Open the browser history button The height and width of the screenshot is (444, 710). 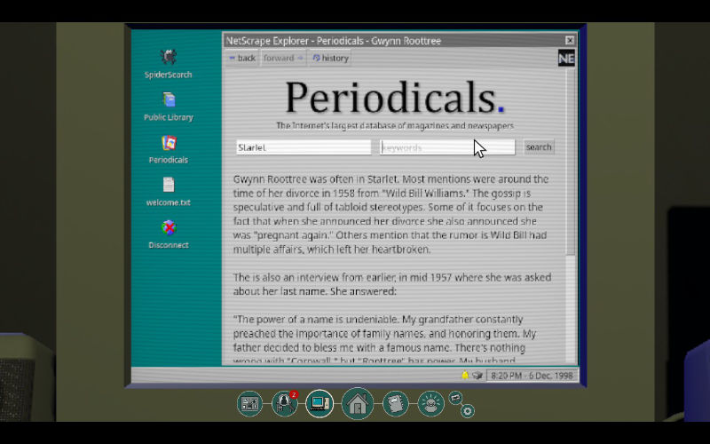coord(330,59)
